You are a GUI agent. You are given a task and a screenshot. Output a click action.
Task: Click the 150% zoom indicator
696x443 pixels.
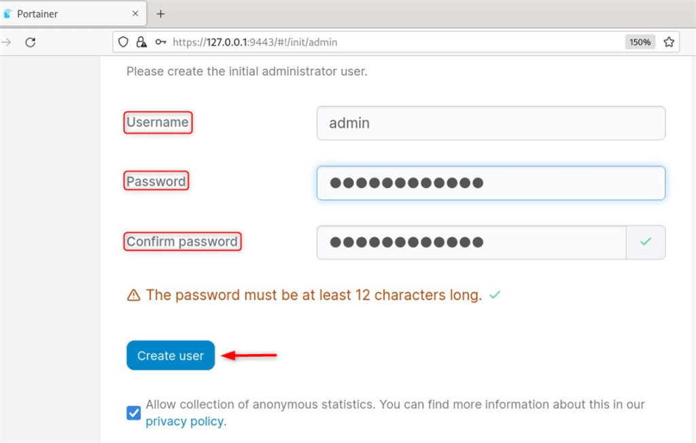tap(640, 41)
